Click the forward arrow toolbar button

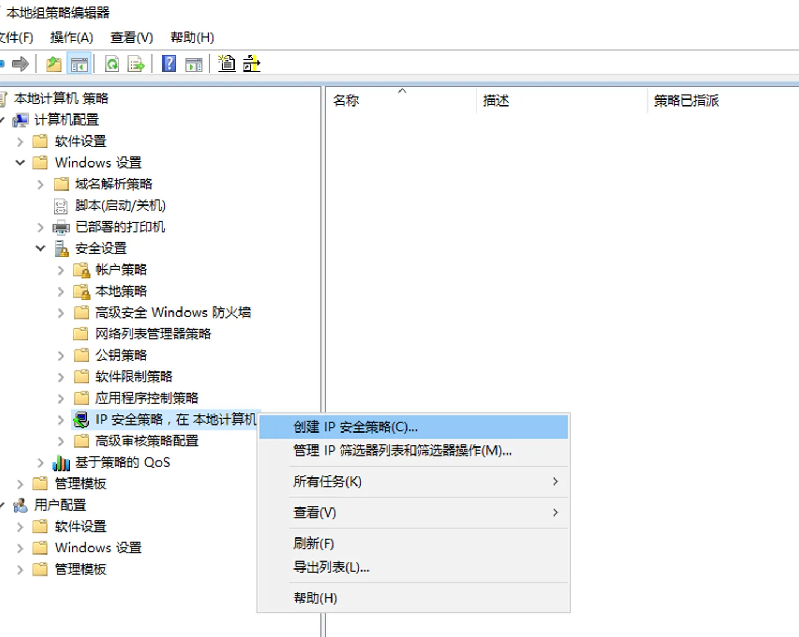(x=20, y=64)
